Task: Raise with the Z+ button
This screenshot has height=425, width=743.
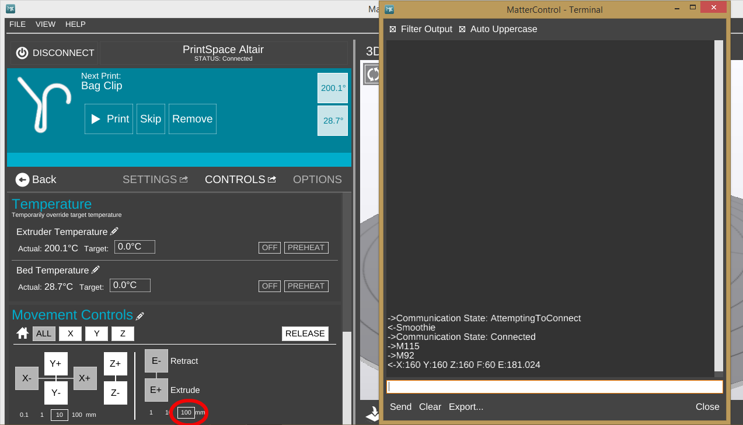Action: [116, 364]
